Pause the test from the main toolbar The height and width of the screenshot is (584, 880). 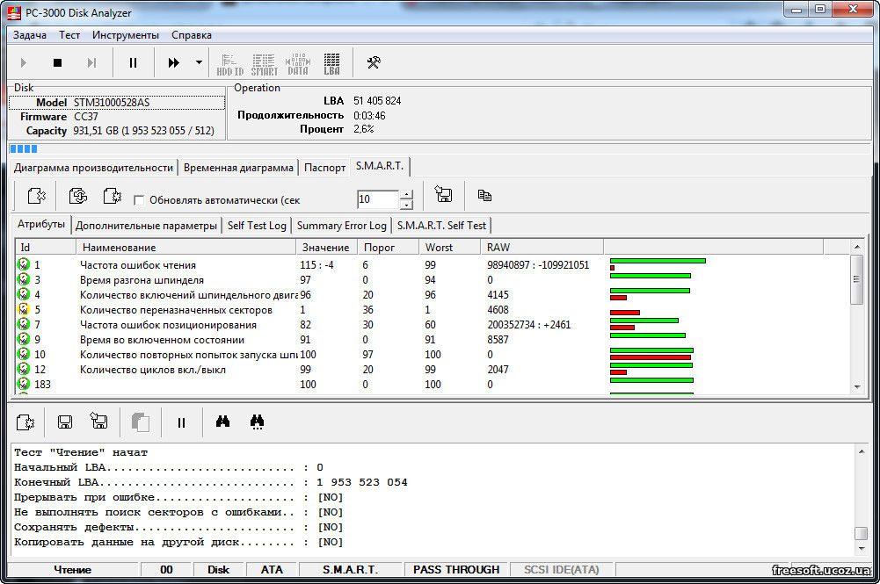point(133,62)
